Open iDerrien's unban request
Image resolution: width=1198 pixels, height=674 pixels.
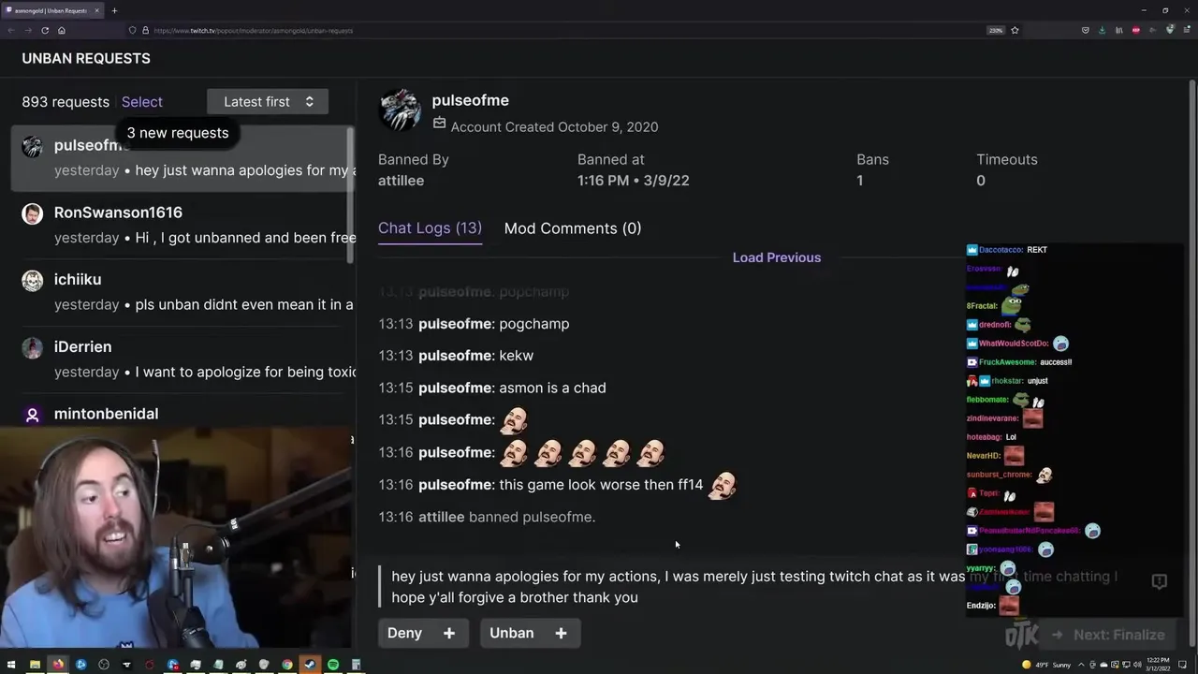tap(183, 359)
